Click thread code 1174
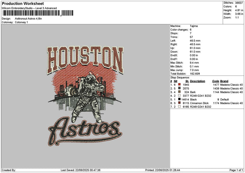 [x=216, y=103]
